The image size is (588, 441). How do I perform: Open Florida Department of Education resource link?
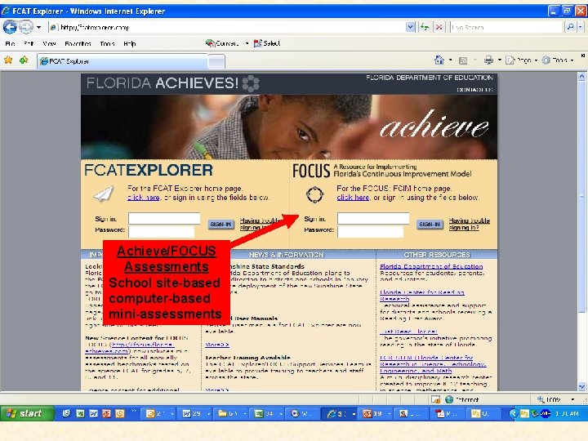tap(431, 266)
